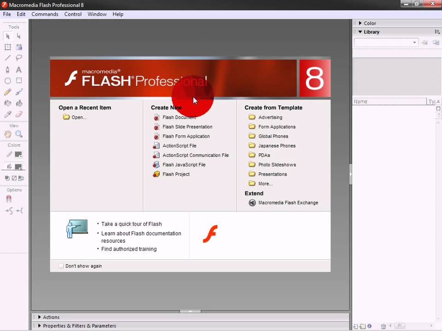This screenshot has width=442, height=331.
Task: Click New Library Panel icon
Action: [x=436, y=42]
